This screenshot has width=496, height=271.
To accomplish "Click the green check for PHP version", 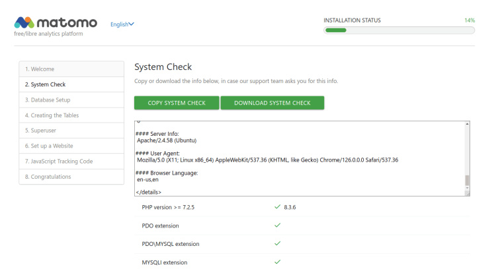I will [x=277, y=206].
